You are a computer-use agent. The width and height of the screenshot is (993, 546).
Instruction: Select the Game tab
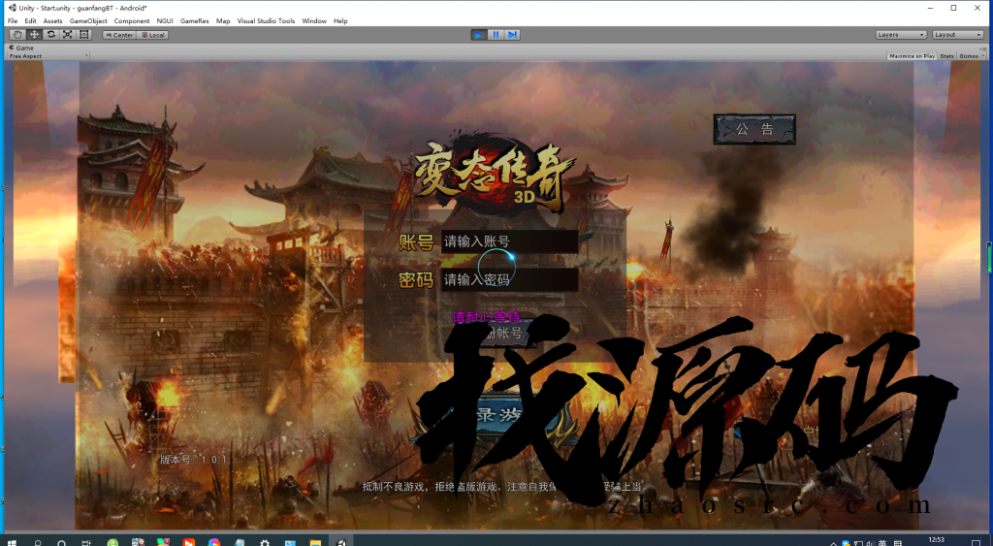21,48
